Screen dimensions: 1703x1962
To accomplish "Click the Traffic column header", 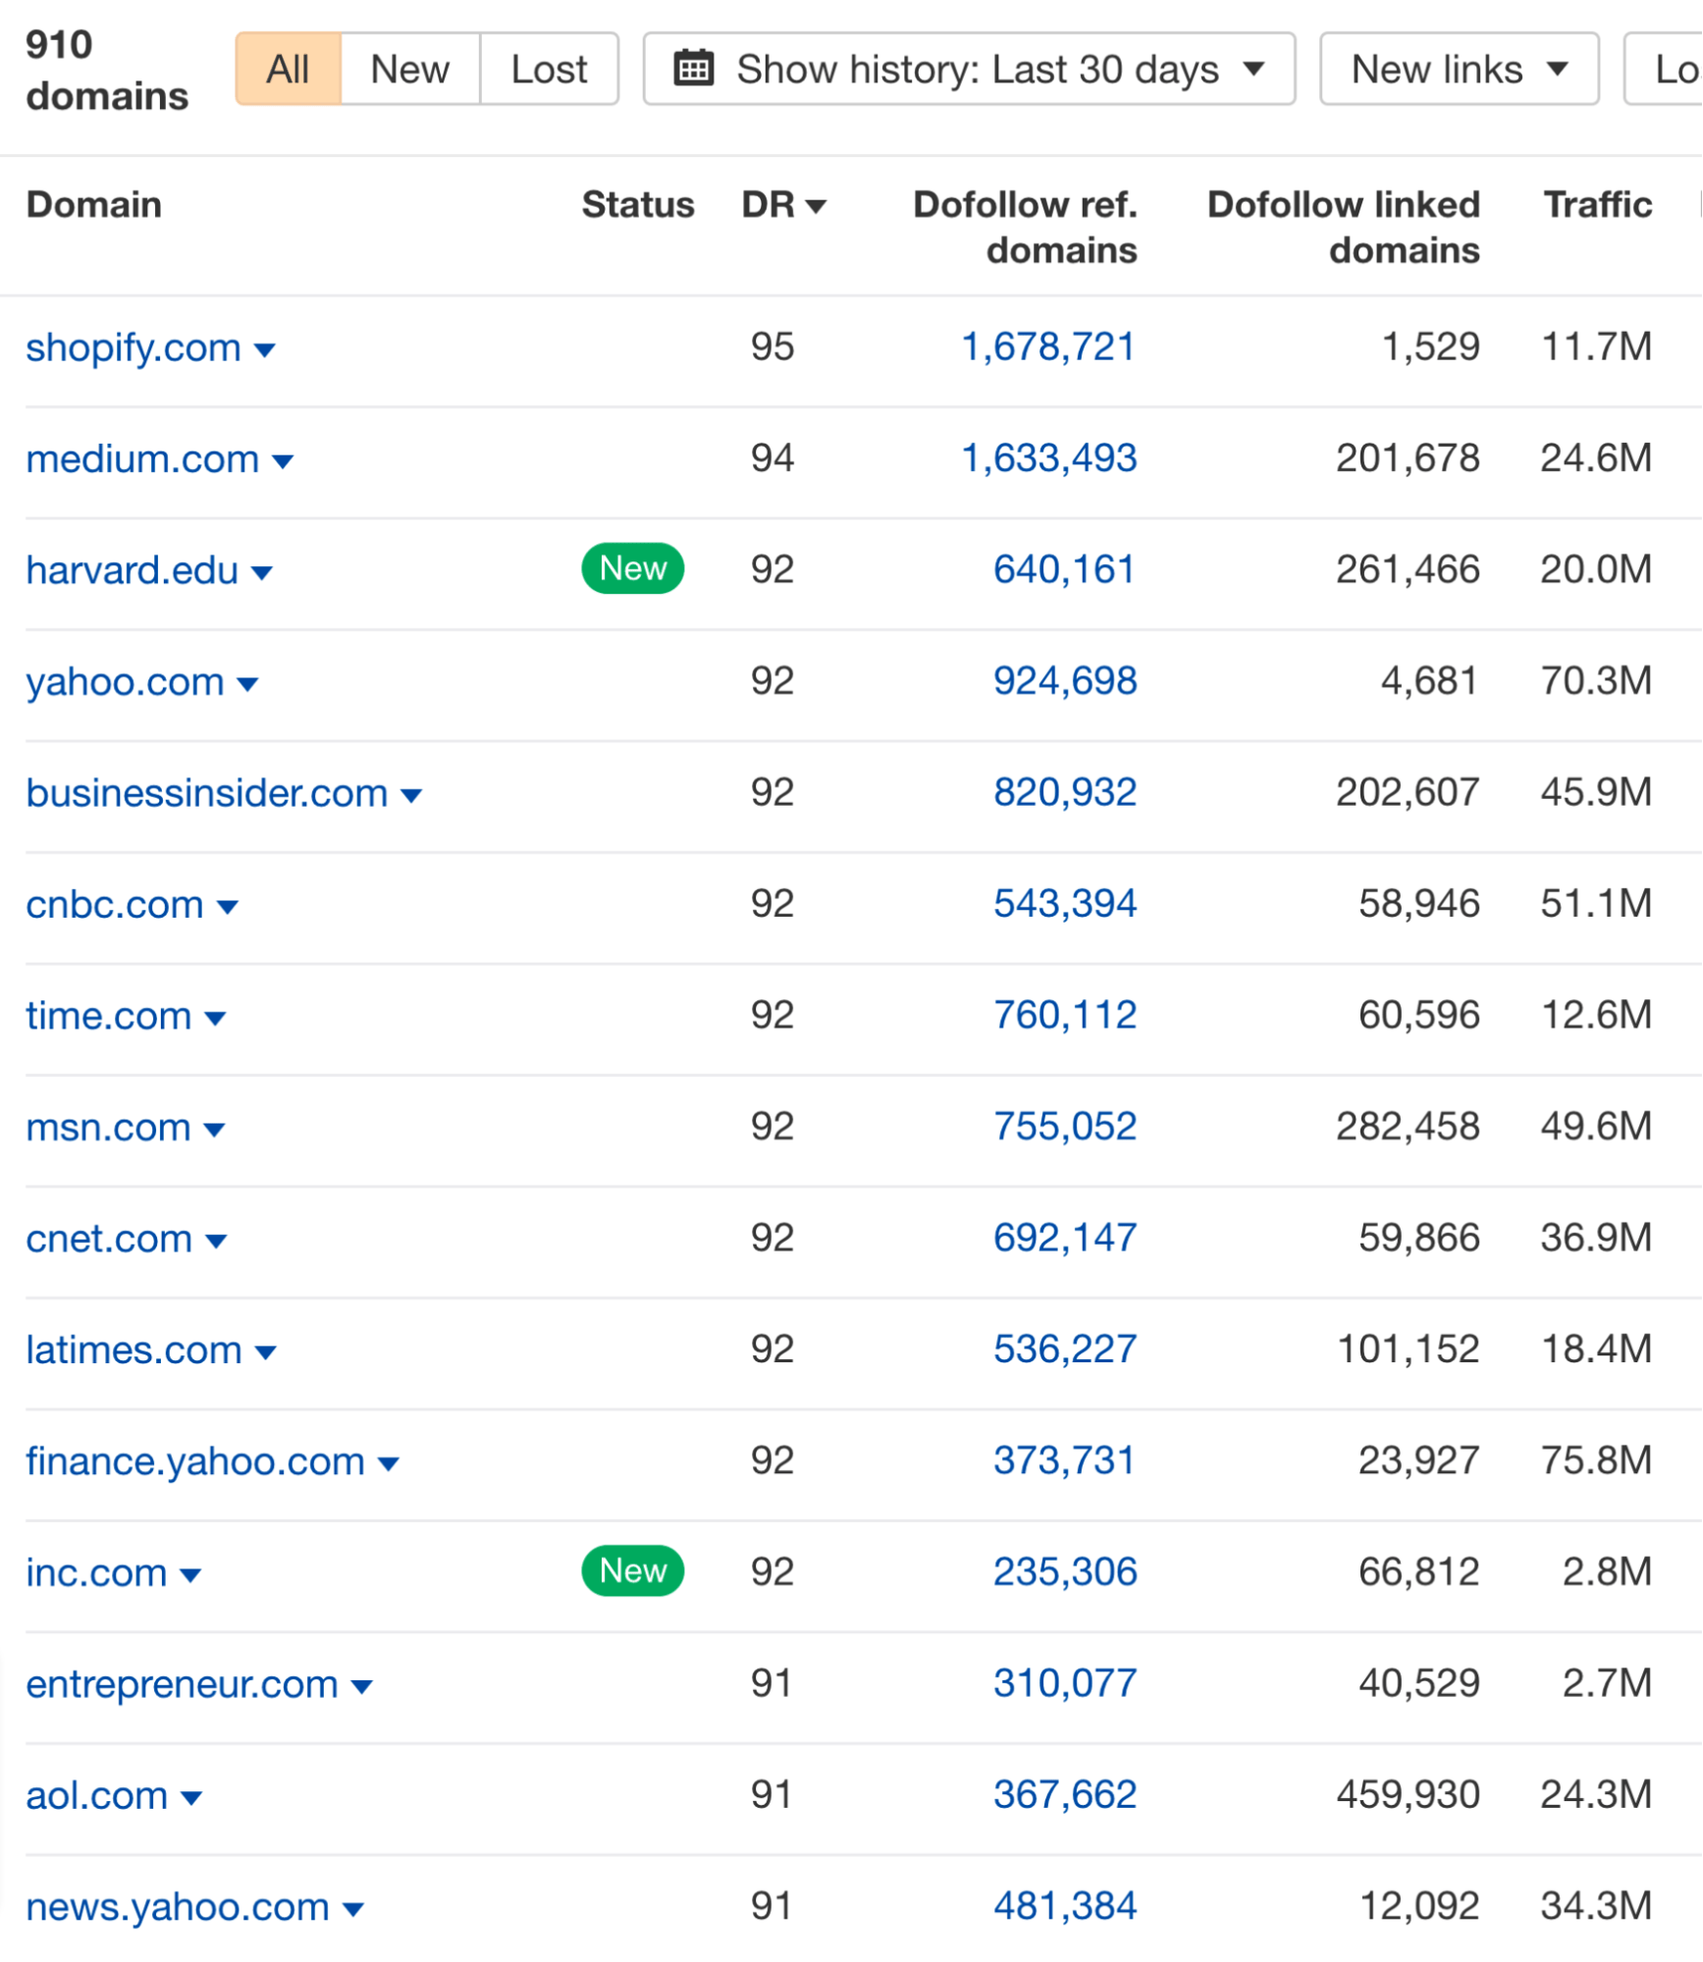I will pos(1597,205).
